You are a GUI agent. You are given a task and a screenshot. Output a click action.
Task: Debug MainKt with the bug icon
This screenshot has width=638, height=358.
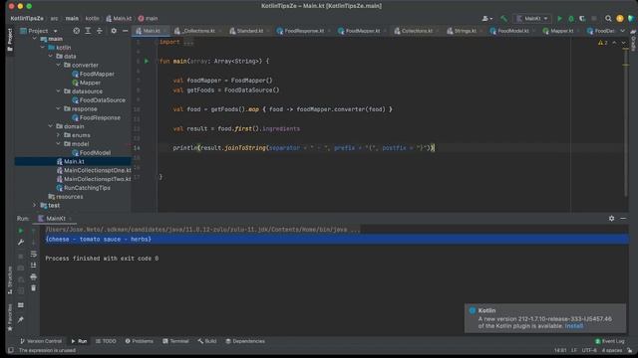(571, 18)
